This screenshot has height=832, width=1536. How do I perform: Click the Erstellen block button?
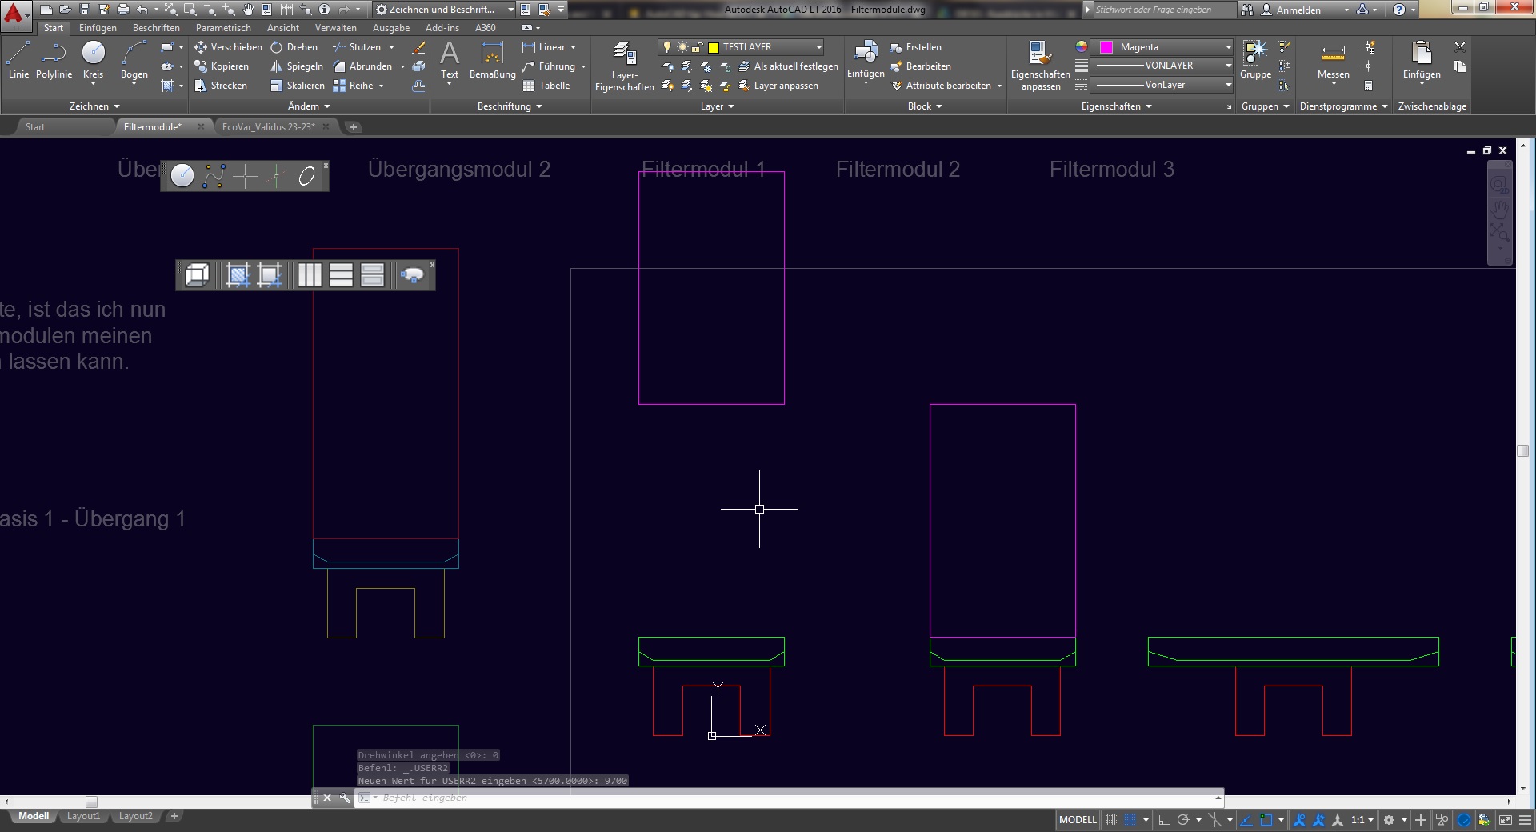point(916,47)
